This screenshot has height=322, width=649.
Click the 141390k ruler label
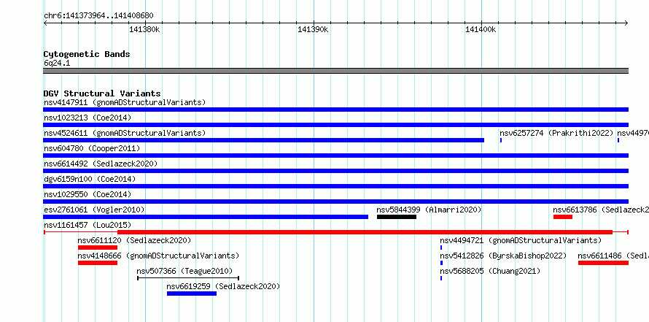click(x=314, y=29)
